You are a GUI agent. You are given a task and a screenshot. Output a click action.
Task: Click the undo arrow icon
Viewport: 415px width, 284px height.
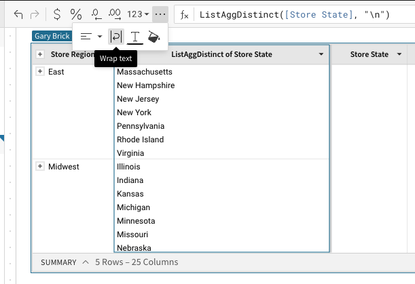(x=18, y=14)
